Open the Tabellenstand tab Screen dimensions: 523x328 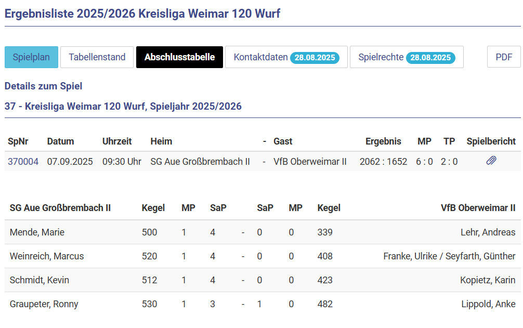click(x=97, y=57)
